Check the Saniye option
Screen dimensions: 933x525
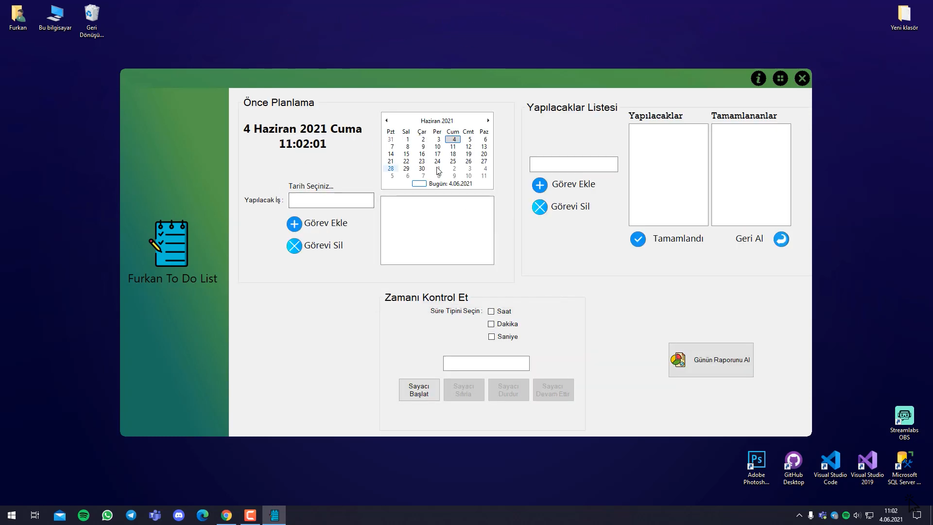click(x=491, y=337)
